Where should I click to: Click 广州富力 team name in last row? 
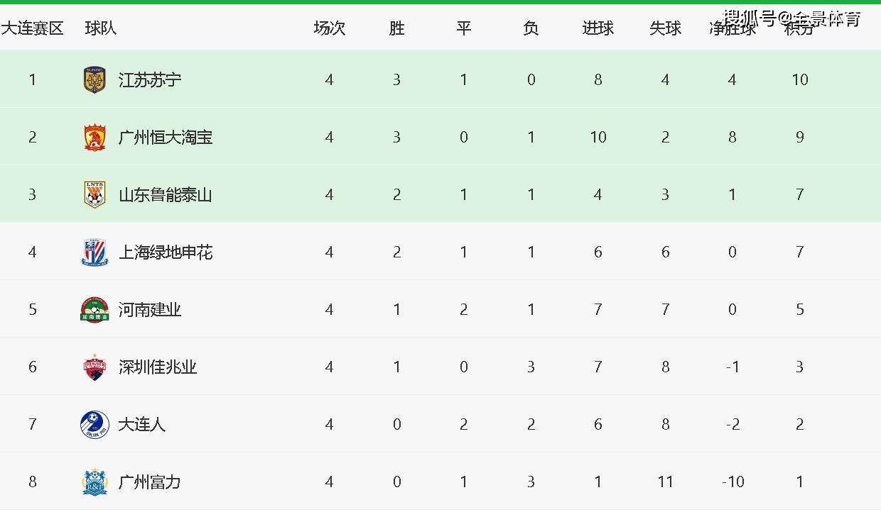point(150,482)
